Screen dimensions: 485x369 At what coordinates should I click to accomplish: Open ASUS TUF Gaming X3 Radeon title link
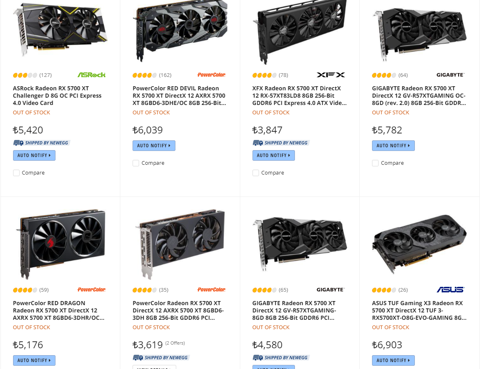pos(419,310)
